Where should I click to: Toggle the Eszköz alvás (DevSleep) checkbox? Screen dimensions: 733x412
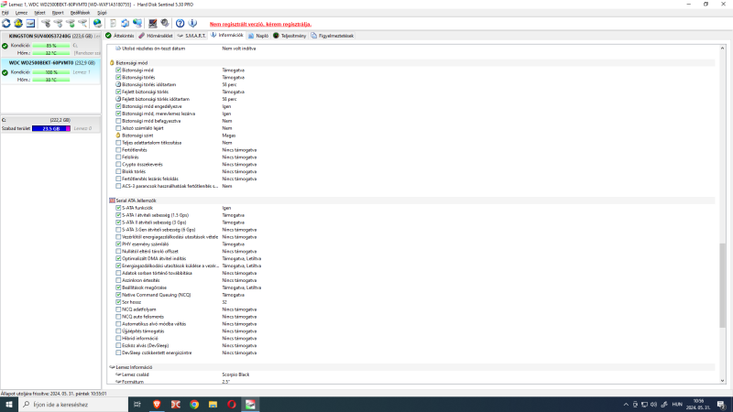pyautogui.click(x=118, y=346)
